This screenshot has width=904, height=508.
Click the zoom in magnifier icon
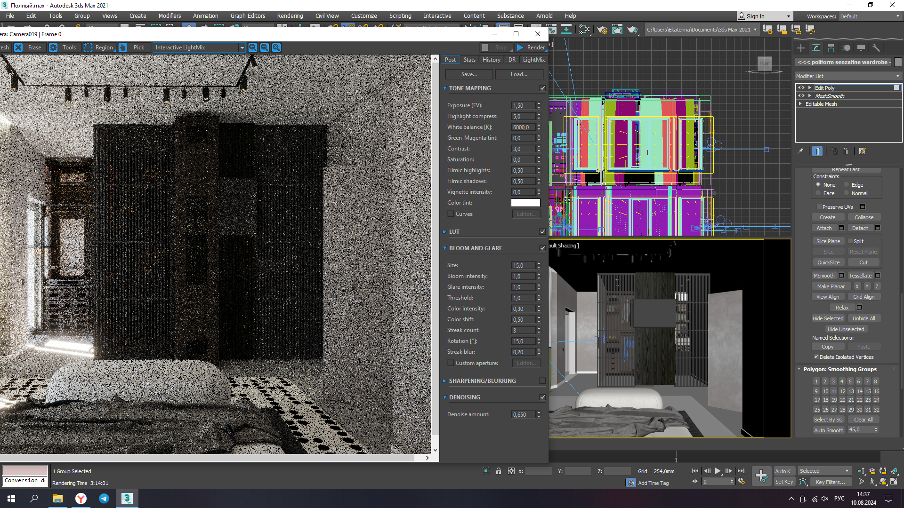point(253,48)
